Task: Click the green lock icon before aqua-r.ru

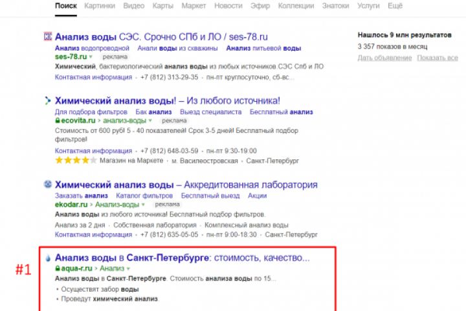Action: click(x=58, y=268)
